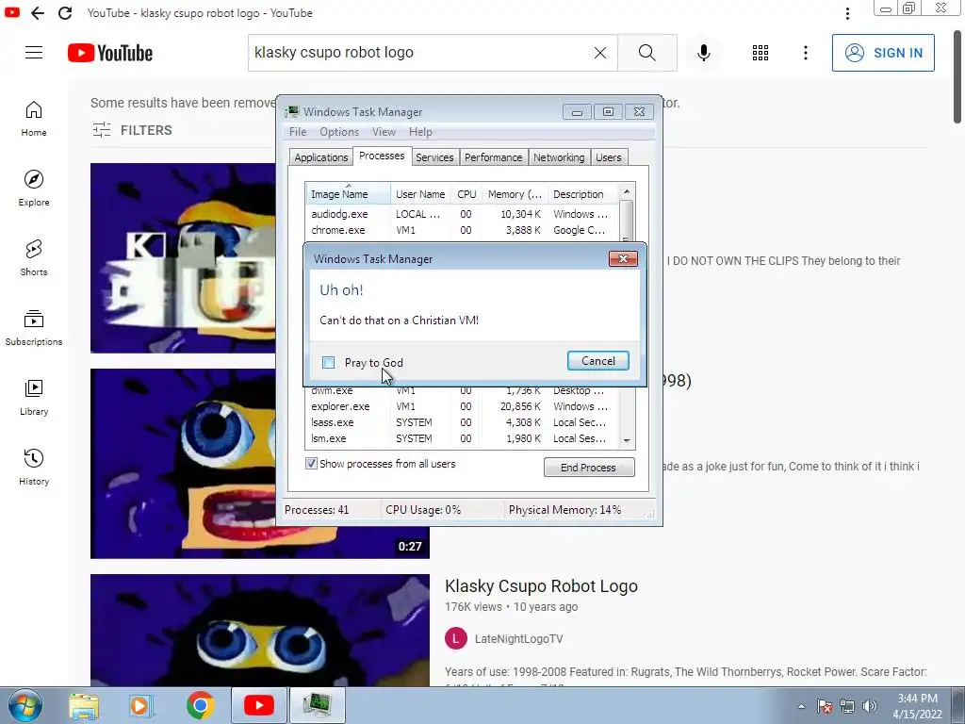Viewport: 965px width, 724px height.
Task: Go back with the browser back arrow
Action: 38,13
